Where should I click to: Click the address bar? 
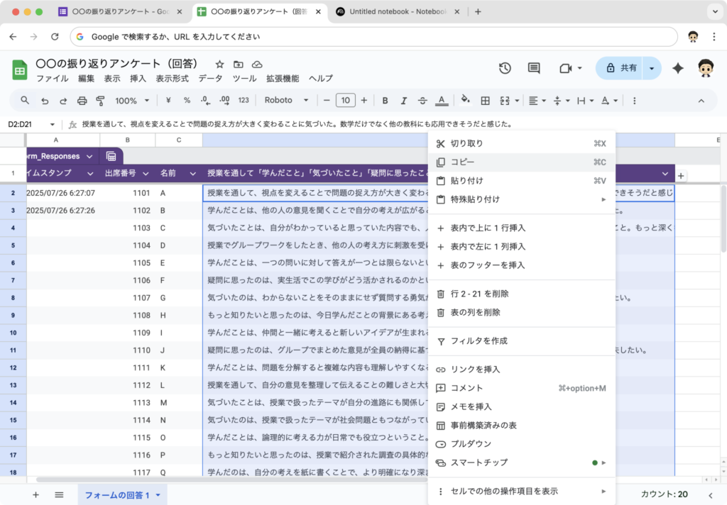373,37
